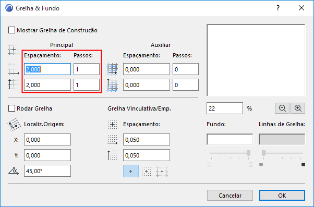Click the Auxiliar heading label

click(161, 45)
